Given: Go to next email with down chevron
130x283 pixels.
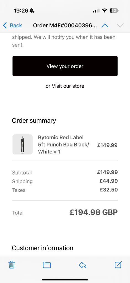Looking at the screenshot, I should point(120,25).
